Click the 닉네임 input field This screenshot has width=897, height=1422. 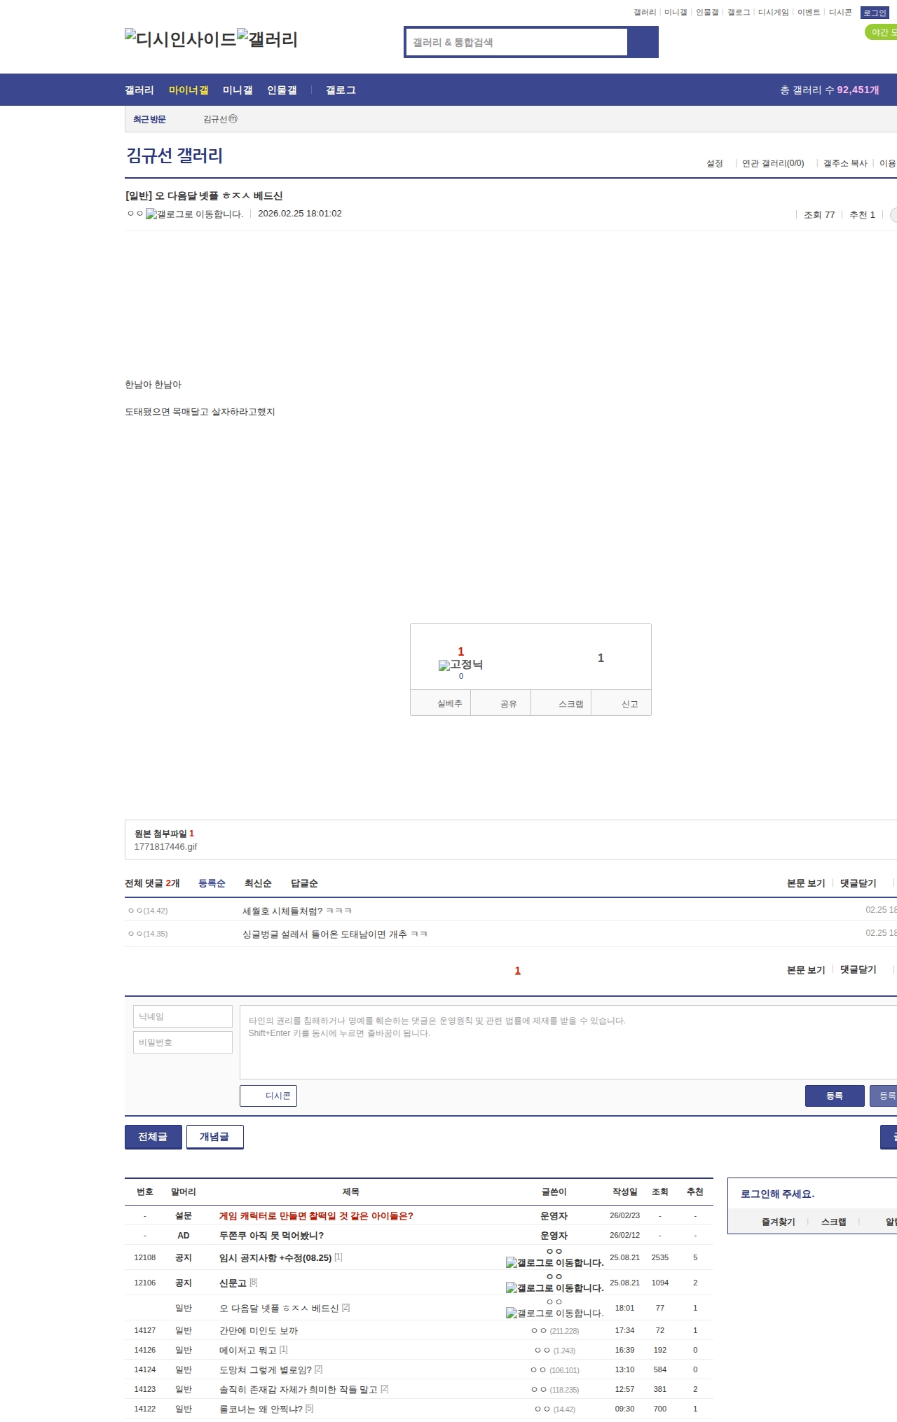pyautogui.click(x=183, y=1016)
